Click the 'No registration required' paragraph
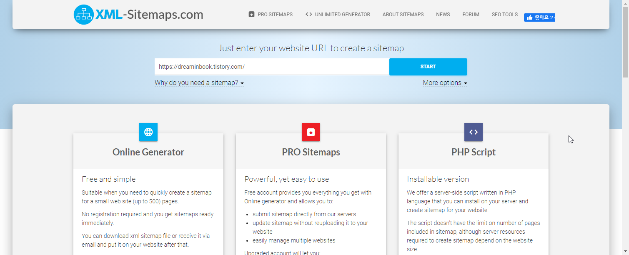Screen dimensions: 629x255 148,219
